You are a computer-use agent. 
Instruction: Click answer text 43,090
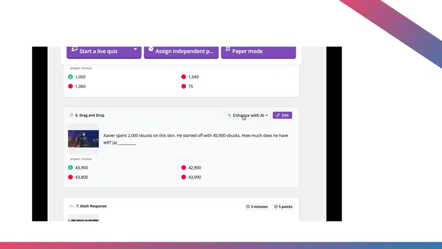click(194, 177)
